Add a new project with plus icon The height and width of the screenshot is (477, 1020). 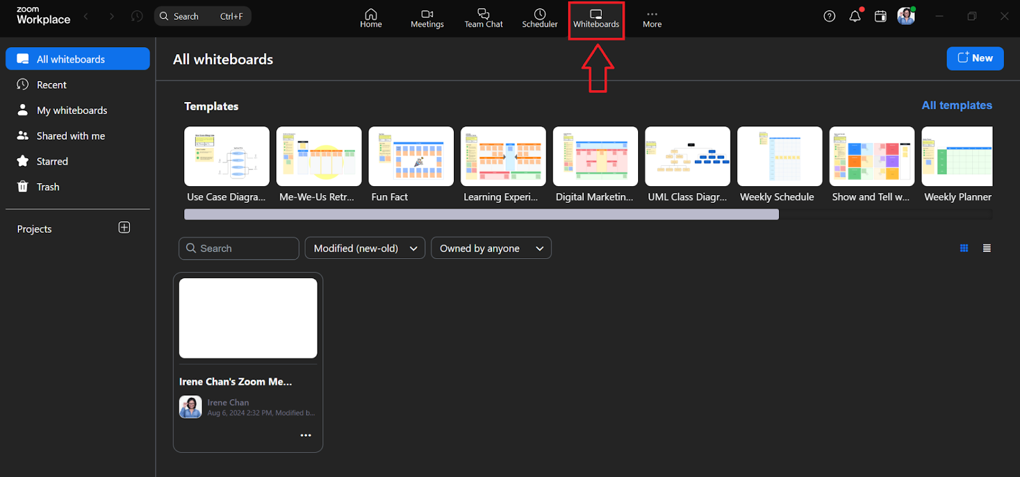tap(124, 228)
